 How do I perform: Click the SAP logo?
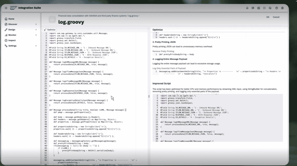13,8
